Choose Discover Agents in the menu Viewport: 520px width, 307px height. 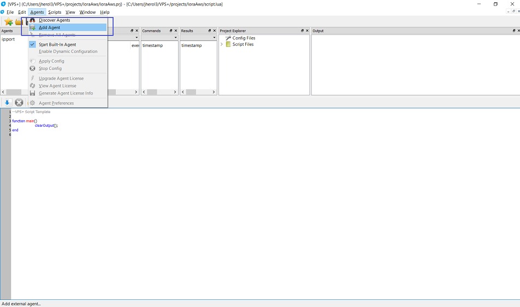coord(54,20)
